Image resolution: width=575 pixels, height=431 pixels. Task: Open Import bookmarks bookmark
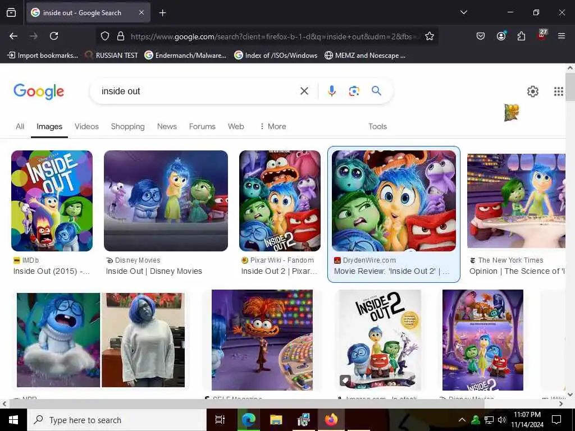43,56
